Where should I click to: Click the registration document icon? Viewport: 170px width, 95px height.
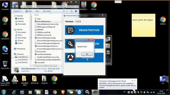pos(70,30)
